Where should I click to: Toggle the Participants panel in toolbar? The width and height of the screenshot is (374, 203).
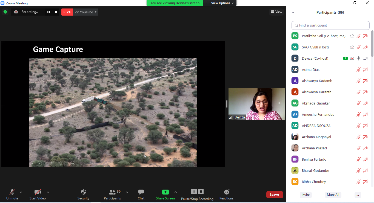[112, 195]
